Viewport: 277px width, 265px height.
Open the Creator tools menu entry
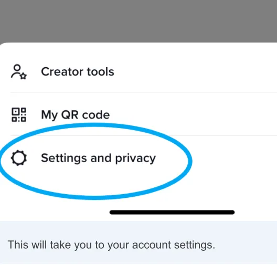point(138,72)
